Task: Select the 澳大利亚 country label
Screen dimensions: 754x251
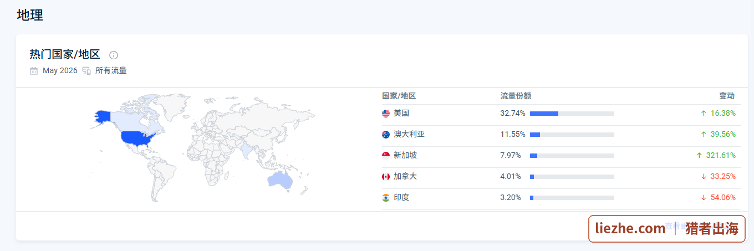Action: tap(409, 134)
